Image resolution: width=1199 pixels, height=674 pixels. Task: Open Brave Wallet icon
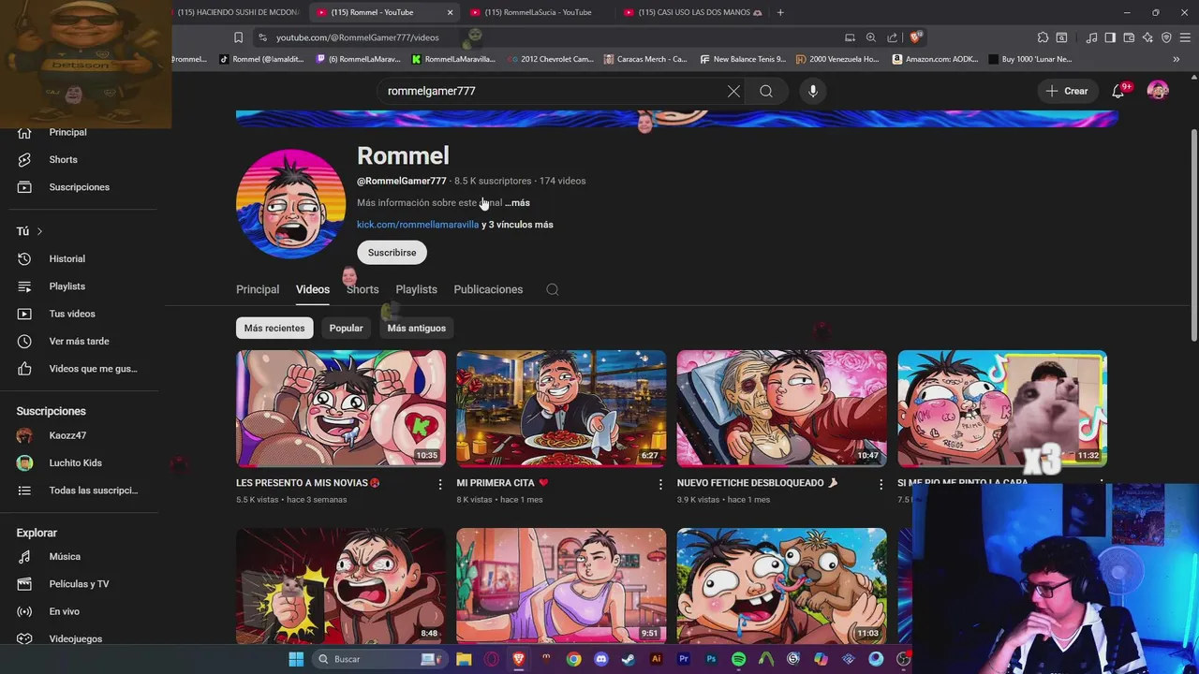tap(1129, 37)
